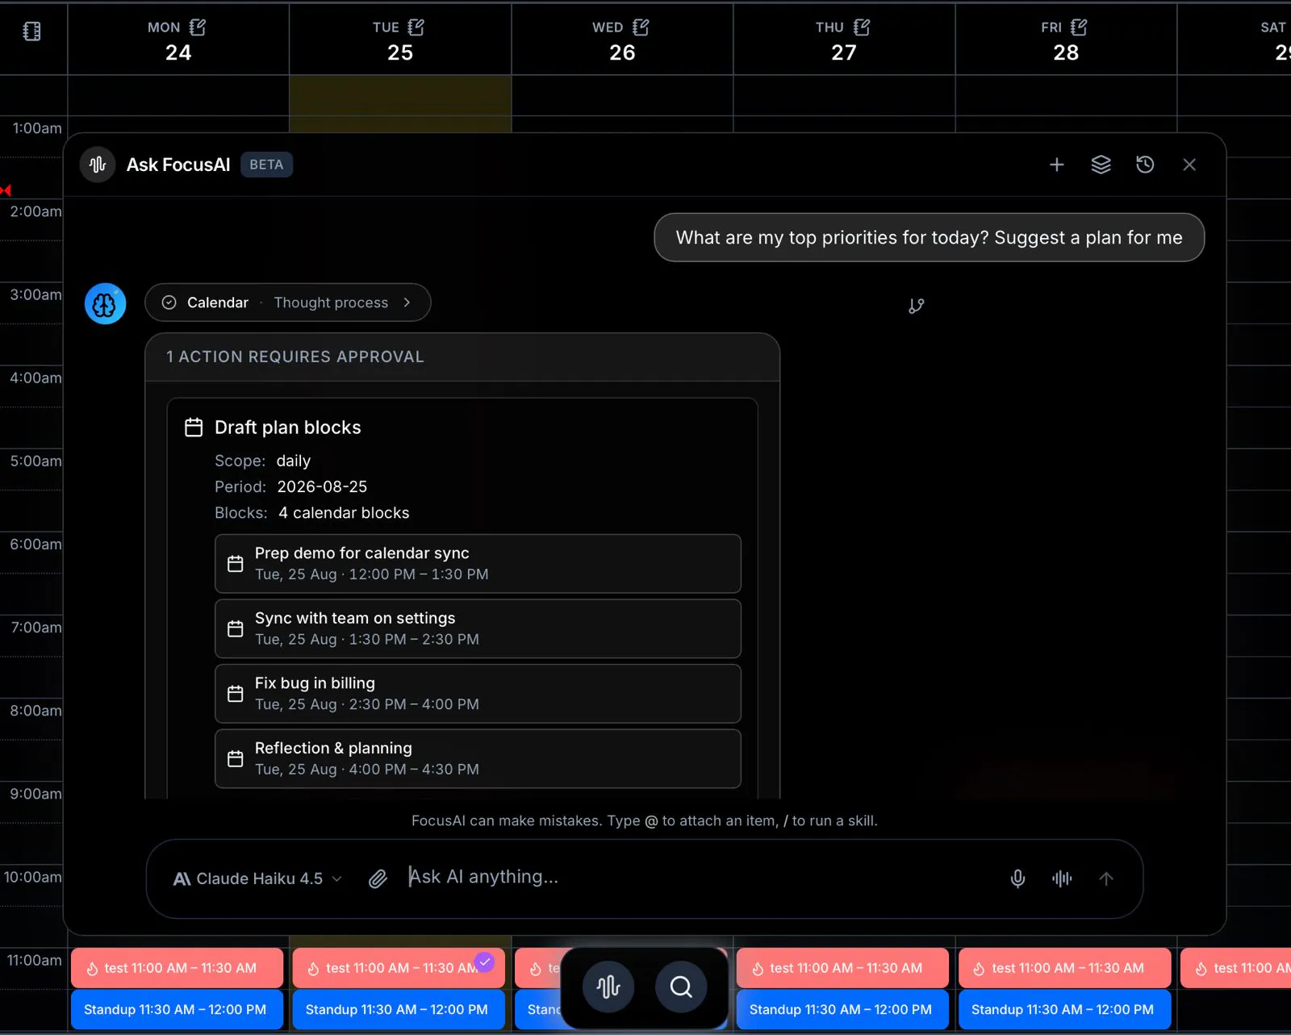Open Friday's test 11:00 AM event
This screenshot has height=1035, width=1291.
click(1064, 968)
